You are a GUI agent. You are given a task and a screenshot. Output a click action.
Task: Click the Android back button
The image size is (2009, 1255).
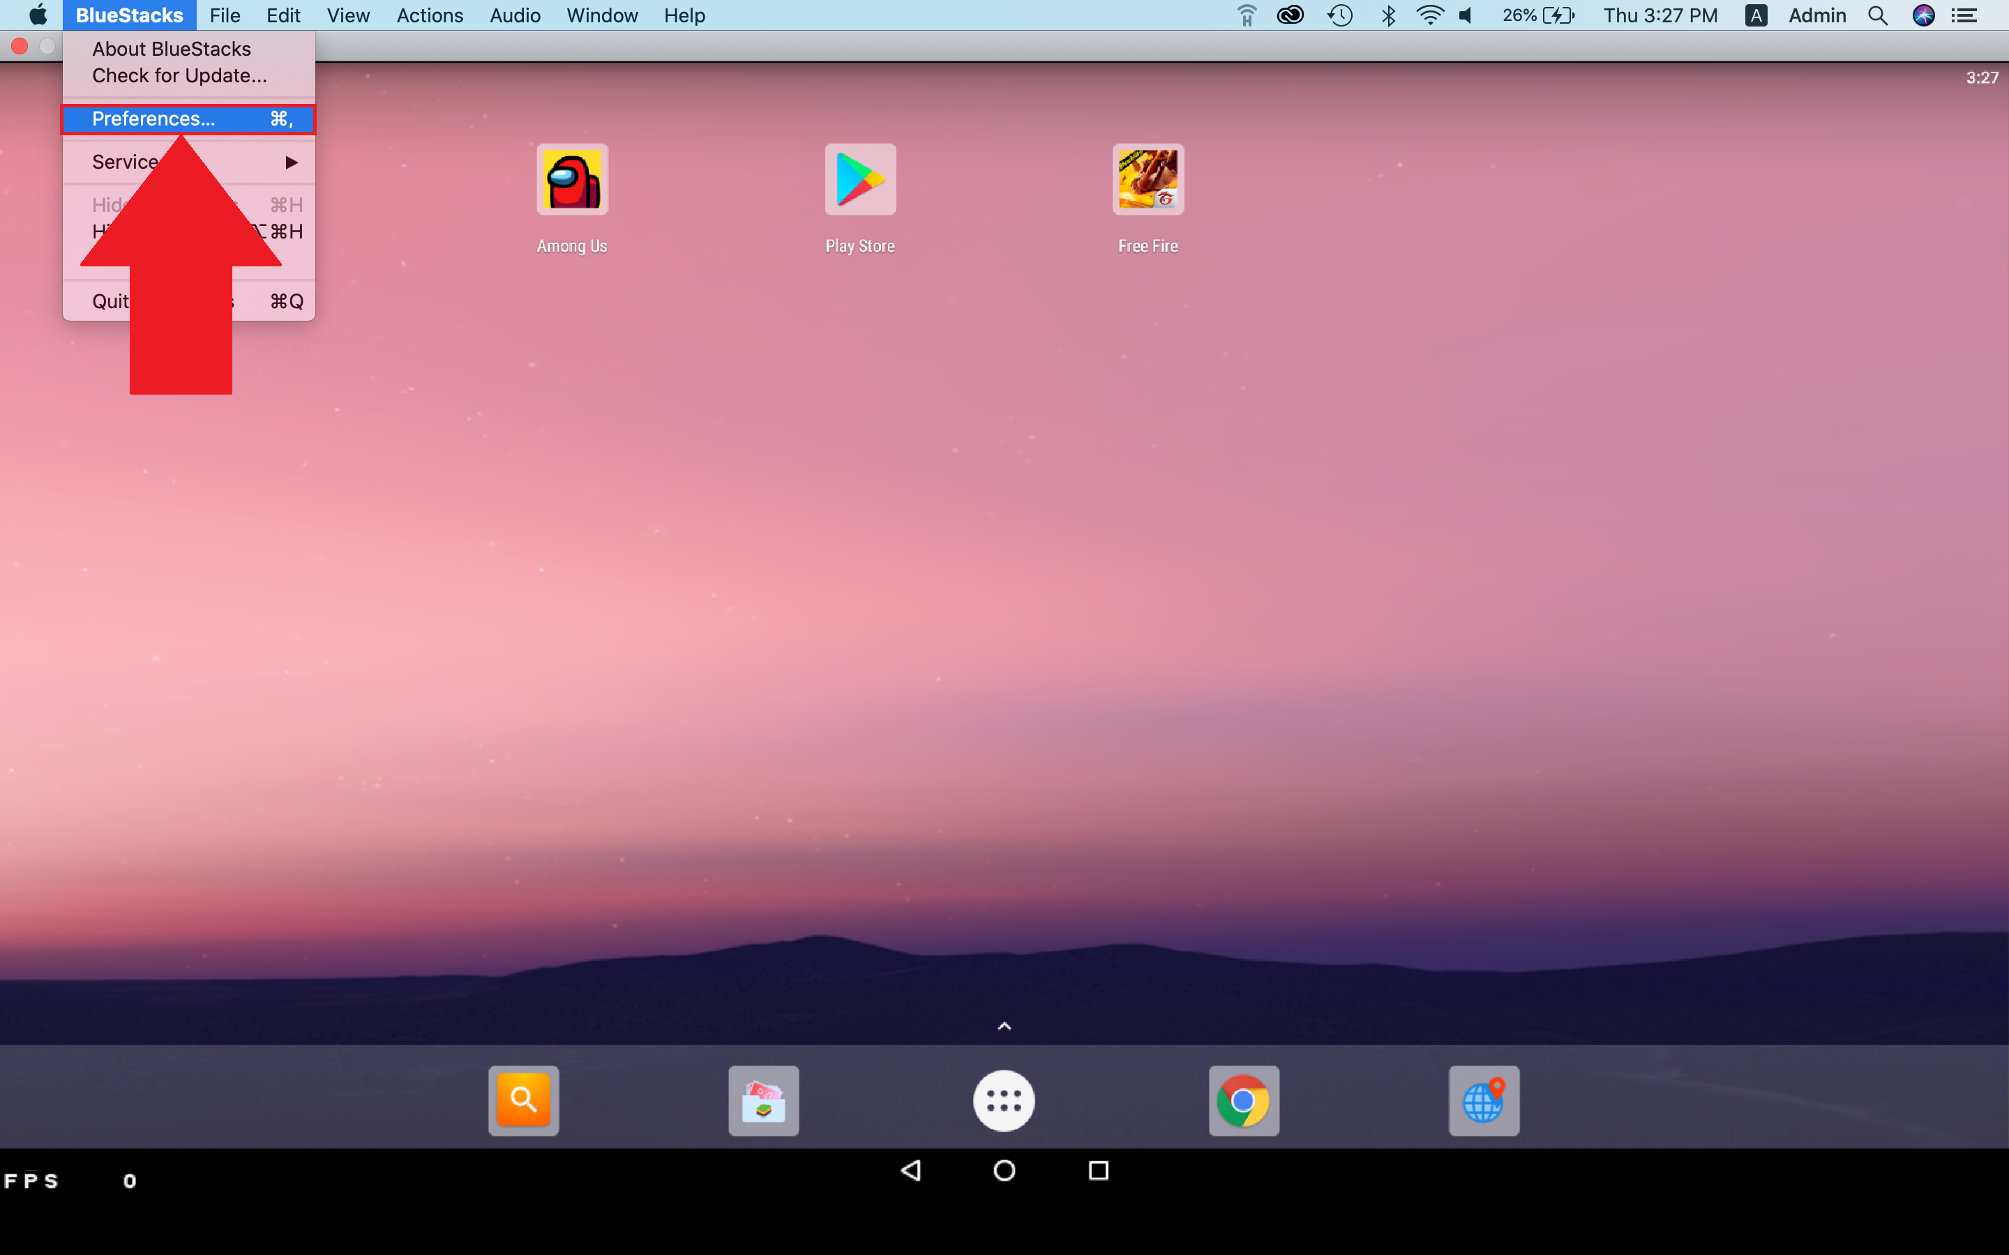[910, 1171]
